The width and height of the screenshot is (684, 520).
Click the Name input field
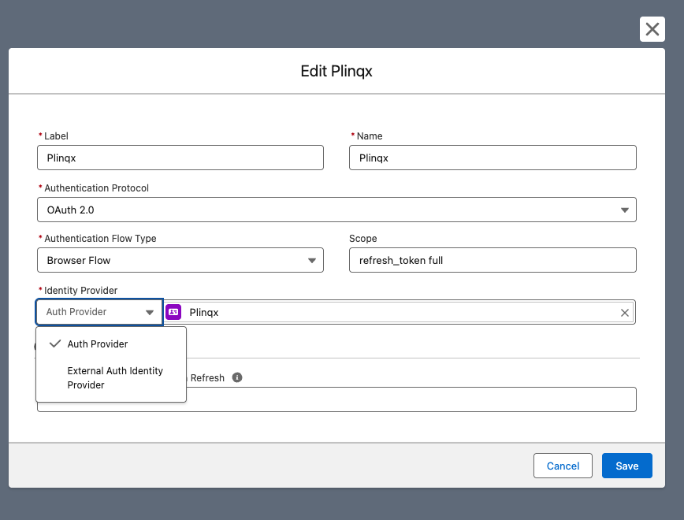coord(493,158)
